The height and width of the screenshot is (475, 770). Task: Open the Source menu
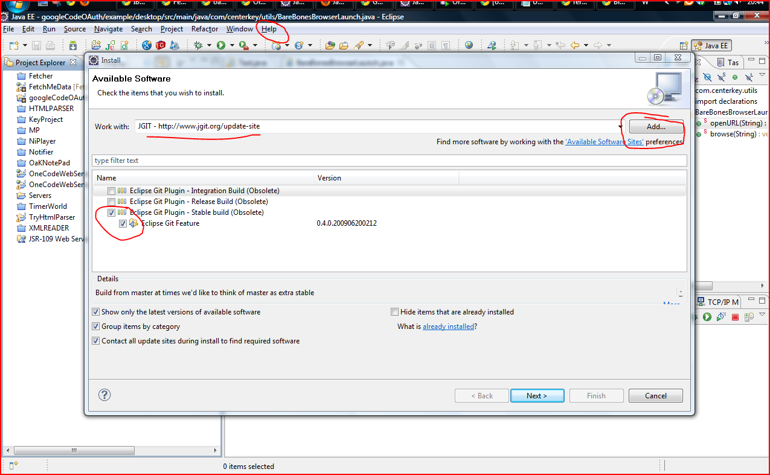(75, 29)
